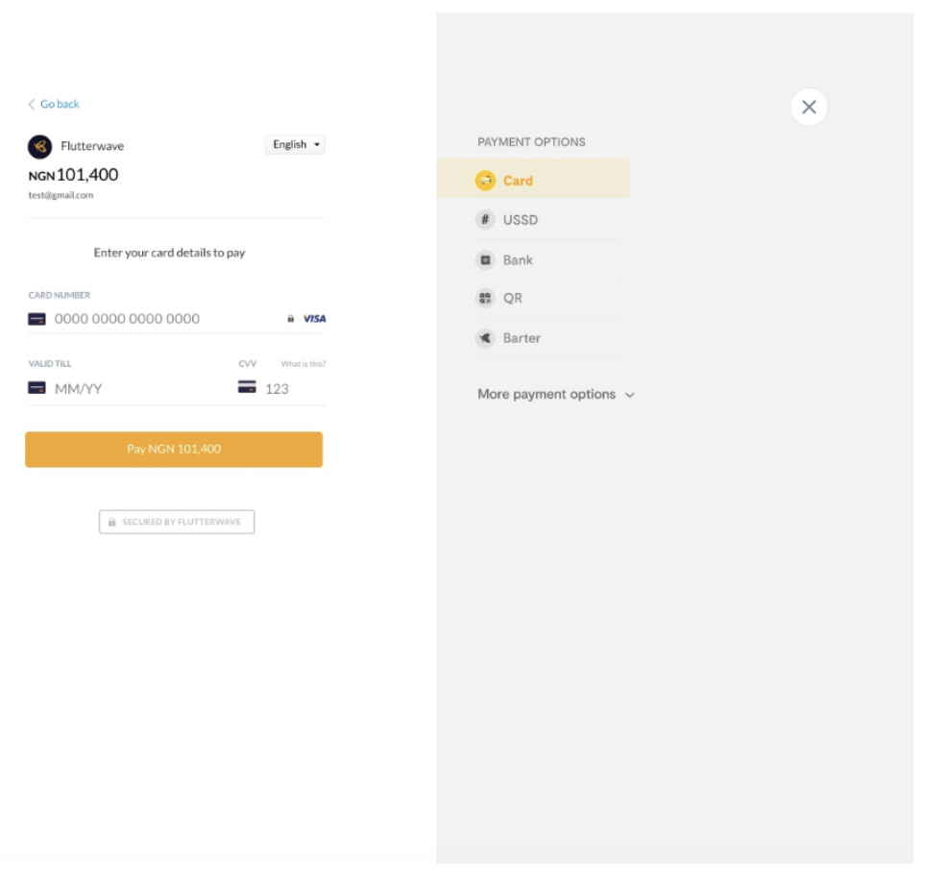Click the Go back chevron arrow
The image size is (925, 881).
click(32, 105)
